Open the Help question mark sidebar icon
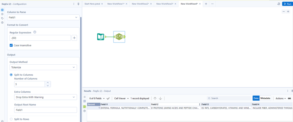This screenshot has height=122, width=293. [x=2, y=22]
